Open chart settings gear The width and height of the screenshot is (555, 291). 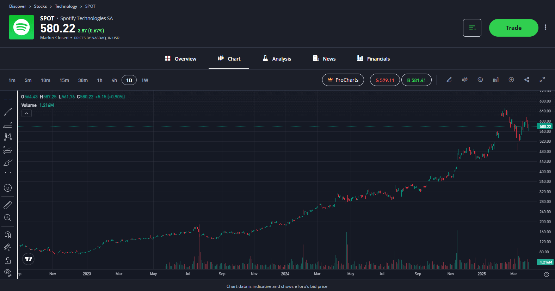click(x=480, y=80)
